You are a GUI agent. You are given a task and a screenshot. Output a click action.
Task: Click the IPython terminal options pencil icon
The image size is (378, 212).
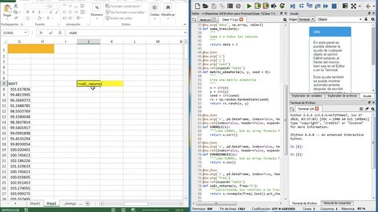pos(367,109)
